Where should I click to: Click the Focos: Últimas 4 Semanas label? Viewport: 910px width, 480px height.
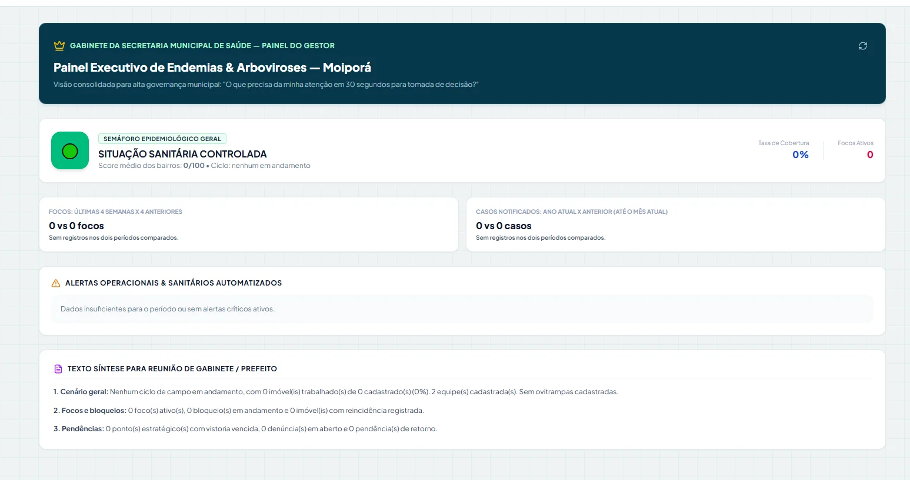click(x=115, y=212)
